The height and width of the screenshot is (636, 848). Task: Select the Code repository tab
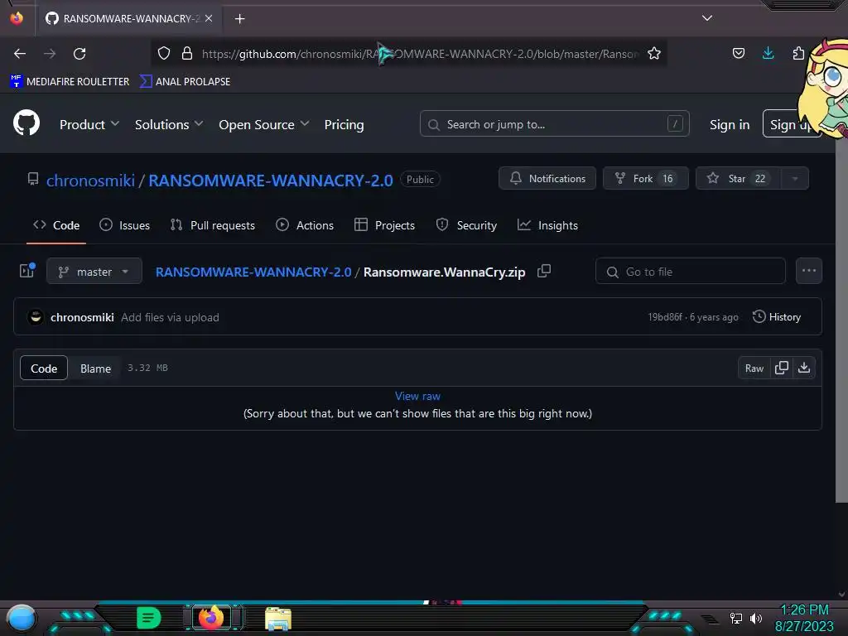pos(56,225)
